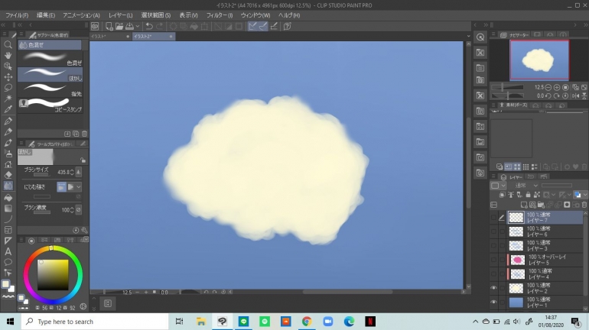The height and width of the screenshot is (330, 589).
Task: Show layer 6 visibility eye box
Action: point(493,231)
